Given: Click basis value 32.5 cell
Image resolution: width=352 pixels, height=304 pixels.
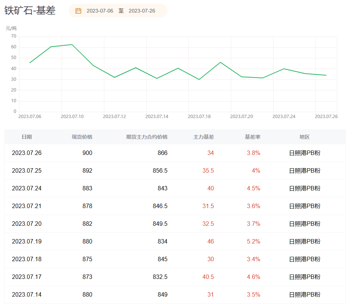Looking at the screenshot, I should [x=208, y=224].
